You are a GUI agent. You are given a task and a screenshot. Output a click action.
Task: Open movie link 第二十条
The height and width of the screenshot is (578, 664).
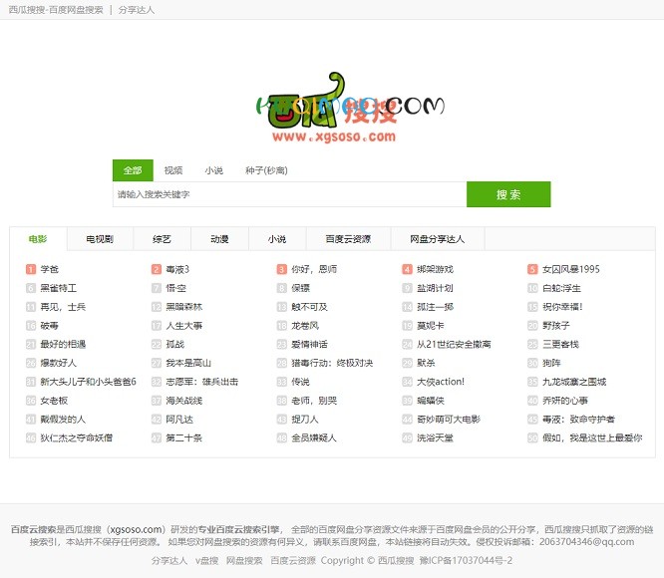[x=184, y=437]
